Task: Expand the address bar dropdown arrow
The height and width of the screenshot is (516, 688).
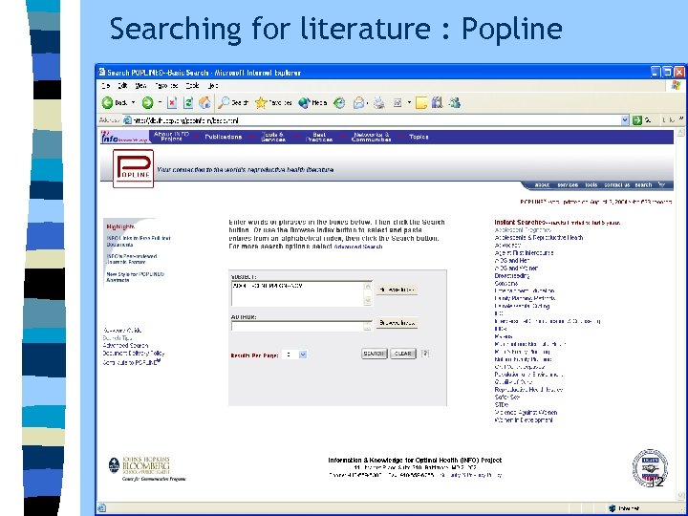Action: (x=625, y=120)
